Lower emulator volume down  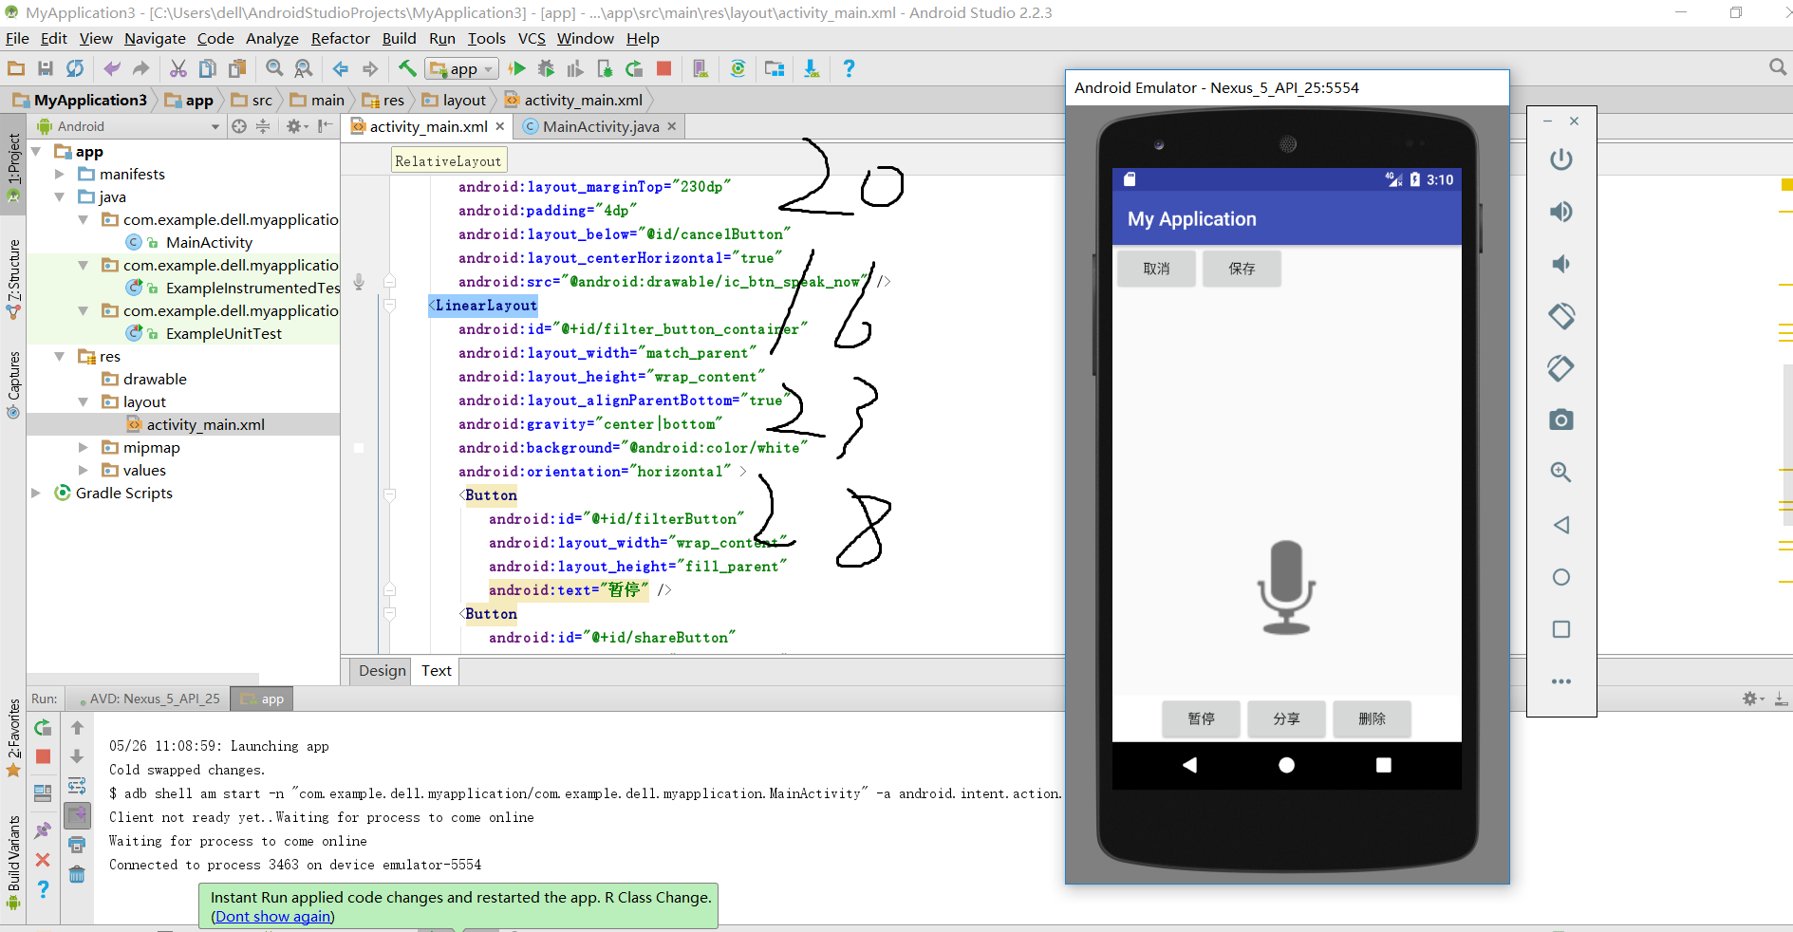pos(1561,264)
